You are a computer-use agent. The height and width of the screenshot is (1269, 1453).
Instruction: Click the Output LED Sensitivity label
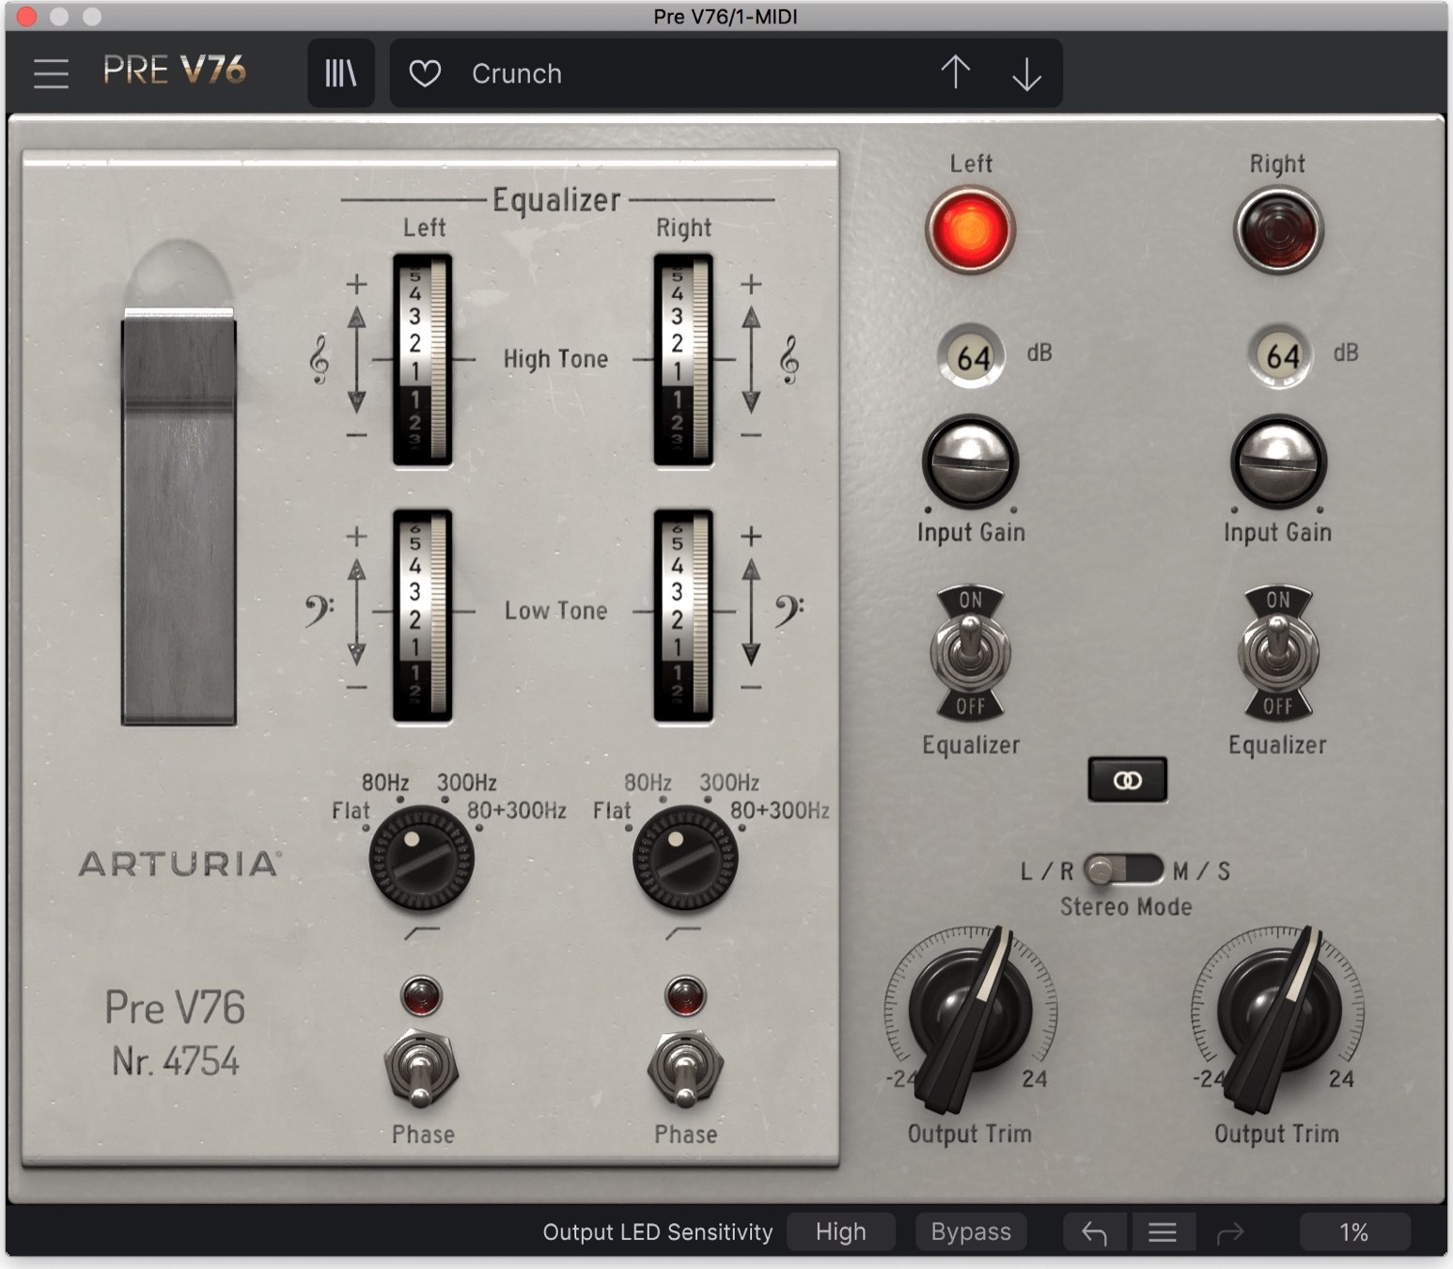658,1232
